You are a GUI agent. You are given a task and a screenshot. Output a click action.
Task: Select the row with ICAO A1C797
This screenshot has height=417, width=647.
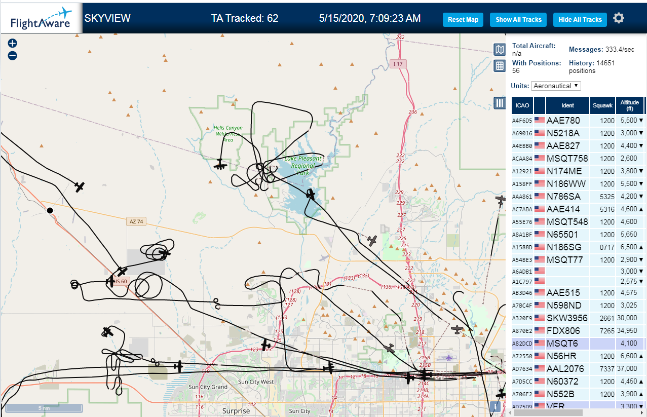point(578,281)
